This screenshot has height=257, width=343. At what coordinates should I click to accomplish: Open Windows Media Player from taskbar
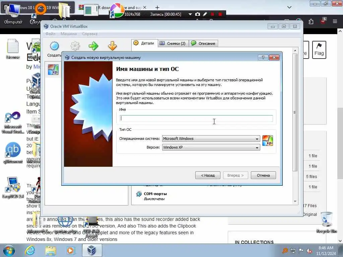pos(71,250)
